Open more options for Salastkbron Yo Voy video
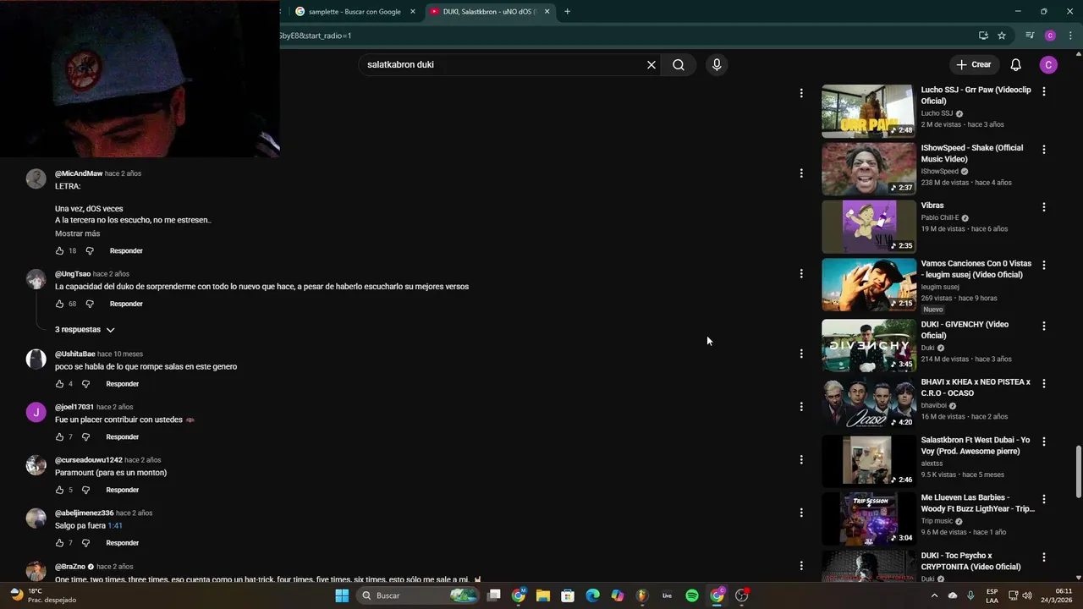Screen dimensions: 1083x609 pyautogui.click(x=1044, y=442)
